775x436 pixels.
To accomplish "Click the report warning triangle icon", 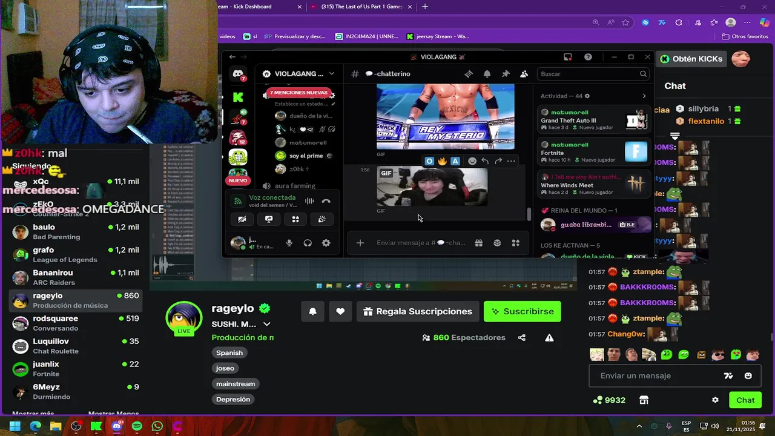I will [x=549, y=338].
